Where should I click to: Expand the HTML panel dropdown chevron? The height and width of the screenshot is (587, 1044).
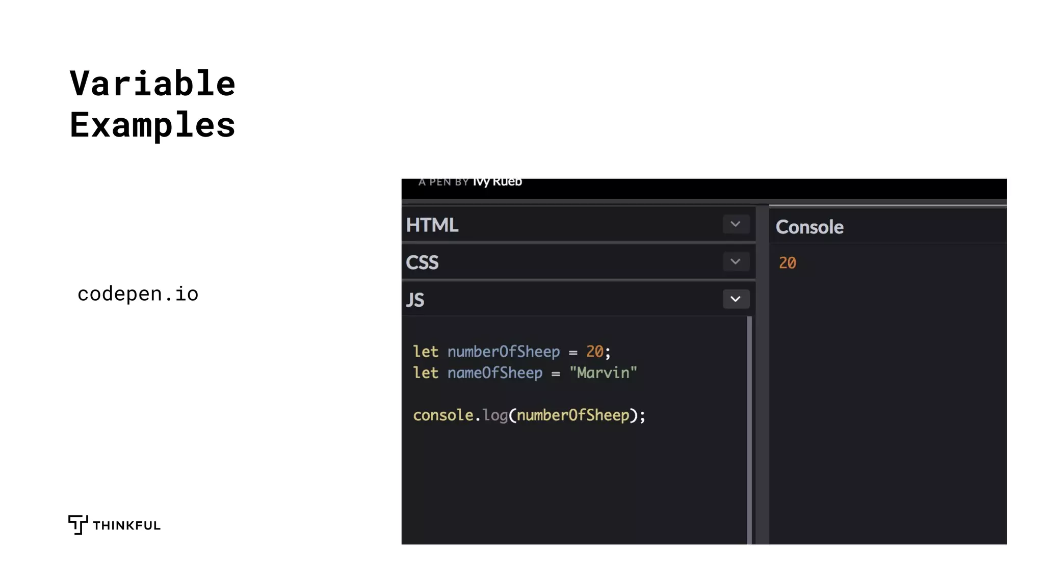(736, 224)
